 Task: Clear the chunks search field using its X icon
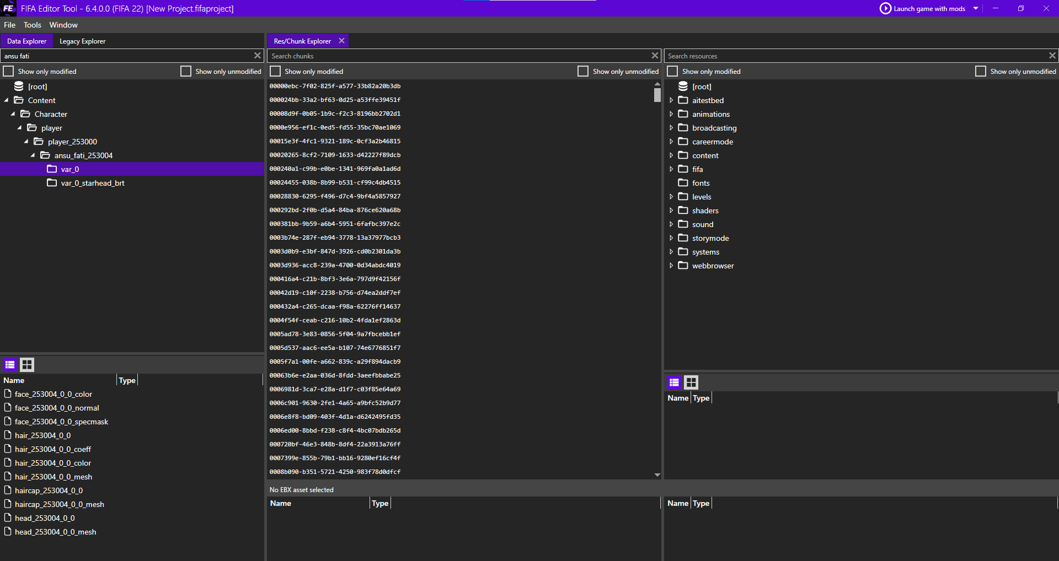[x=654, y=55]
